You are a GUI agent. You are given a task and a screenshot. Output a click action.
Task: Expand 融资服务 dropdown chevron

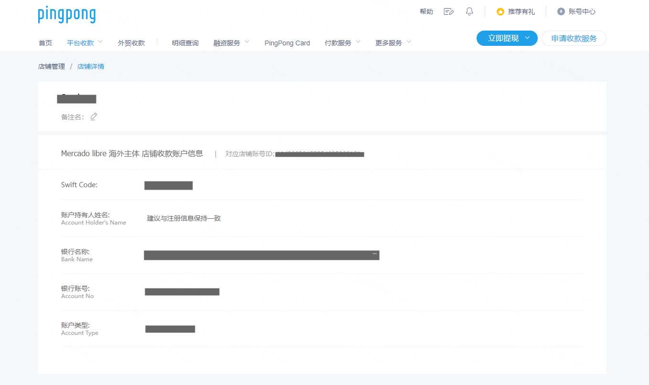point(247,42)
